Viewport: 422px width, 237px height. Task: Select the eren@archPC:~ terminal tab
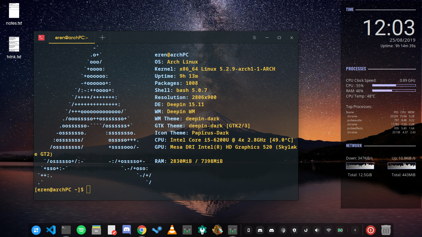pos(72,38)
